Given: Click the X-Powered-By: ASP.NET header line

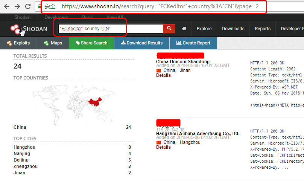Looking at the screenshot, I should click(x=274, y=87).
